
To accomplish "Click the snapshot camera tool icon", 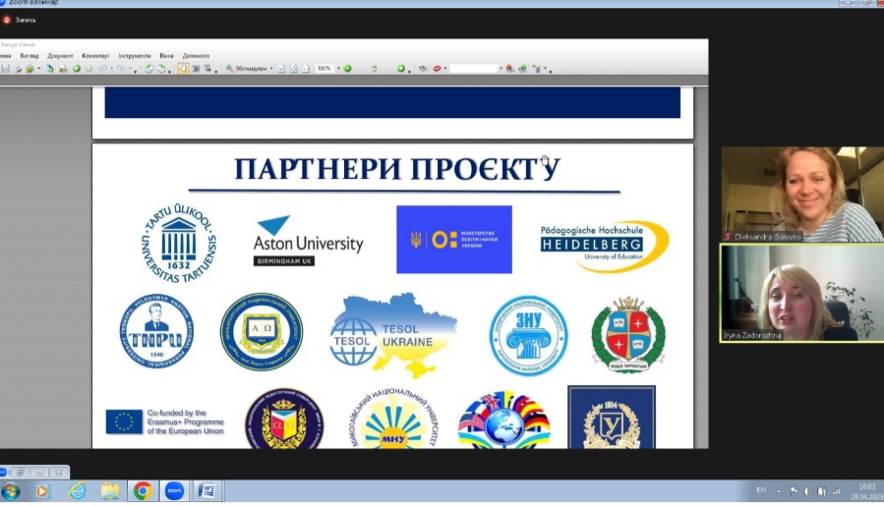I will pos(196,69).
